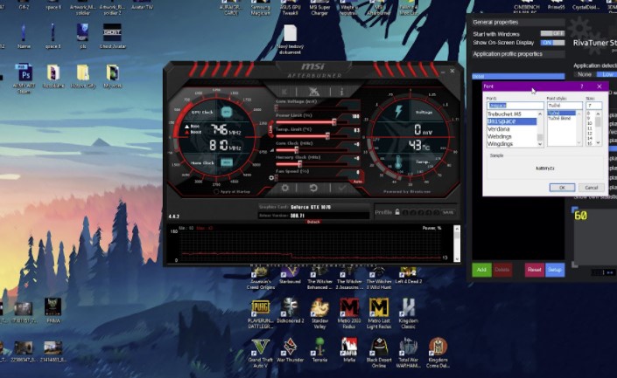This screenshot has width=617, height=378.
Task: Click the Reset button in RivaTuner
Action: pyautogui.click(x=535, y=270)
